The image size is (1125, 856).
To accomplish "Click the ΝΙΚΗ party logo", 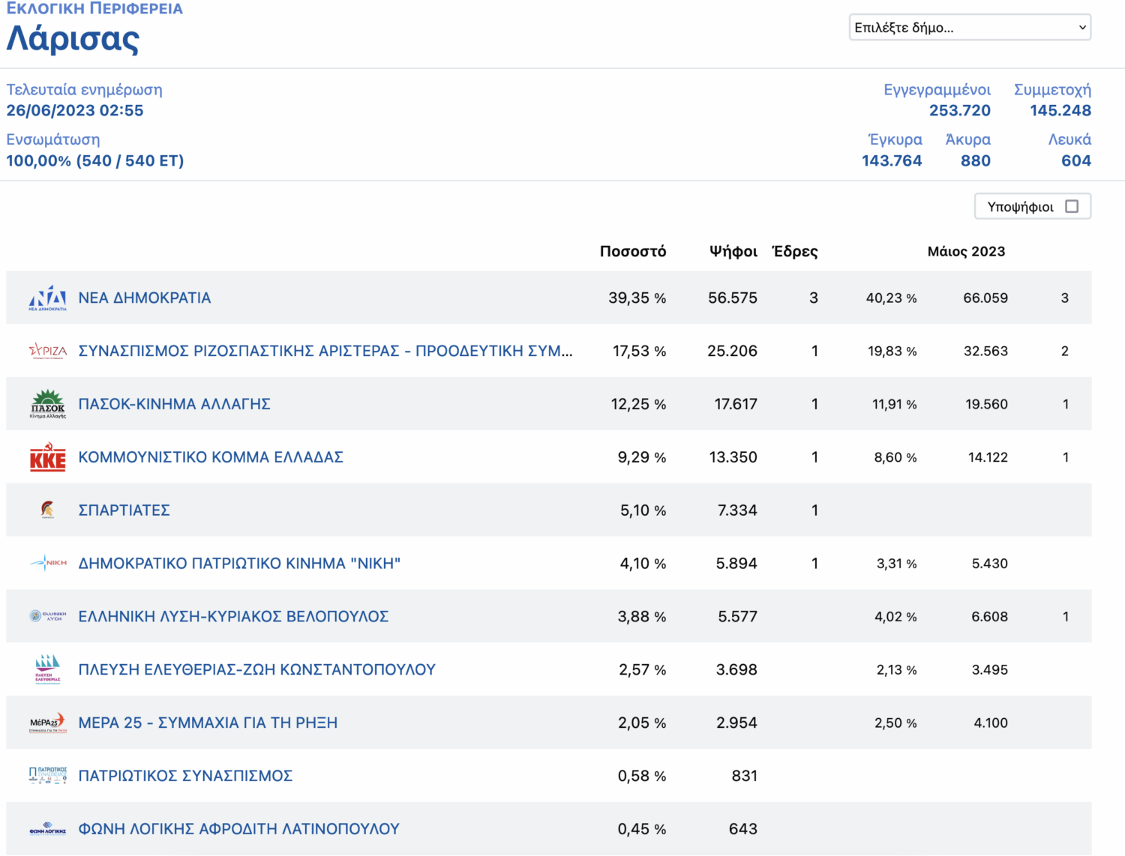I will coord(47,563).
